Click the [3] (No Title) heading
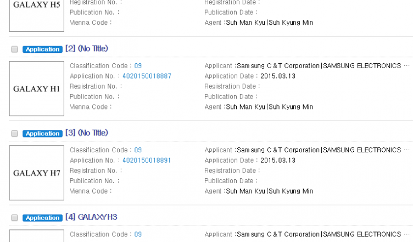Screen dimensions: 413x242 click(86, 133)
